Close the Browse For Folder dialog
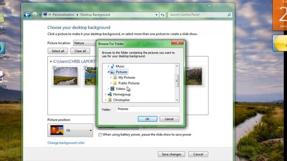 tap(178, 43)
